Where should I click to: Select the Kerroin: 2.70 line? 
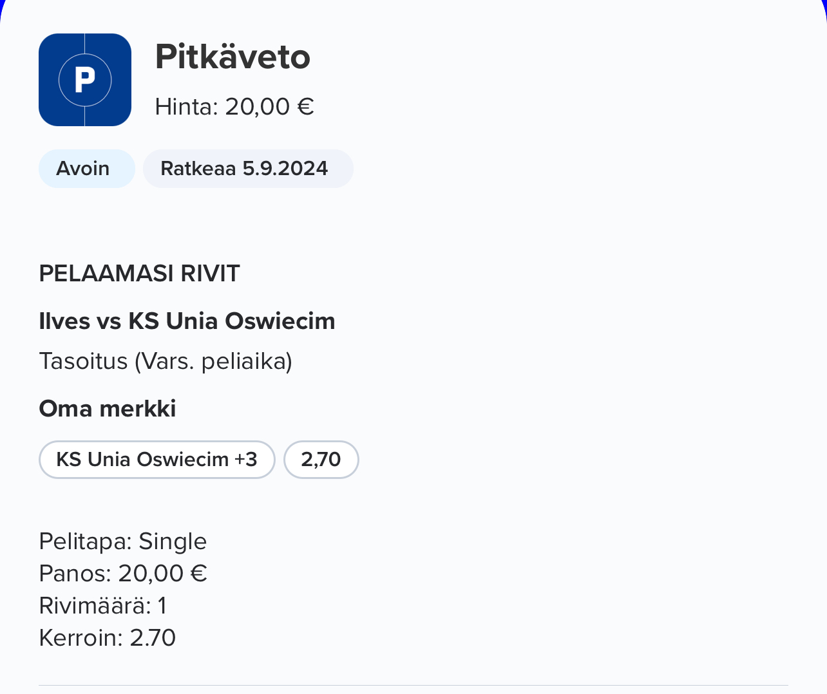(x=108, y=638)
